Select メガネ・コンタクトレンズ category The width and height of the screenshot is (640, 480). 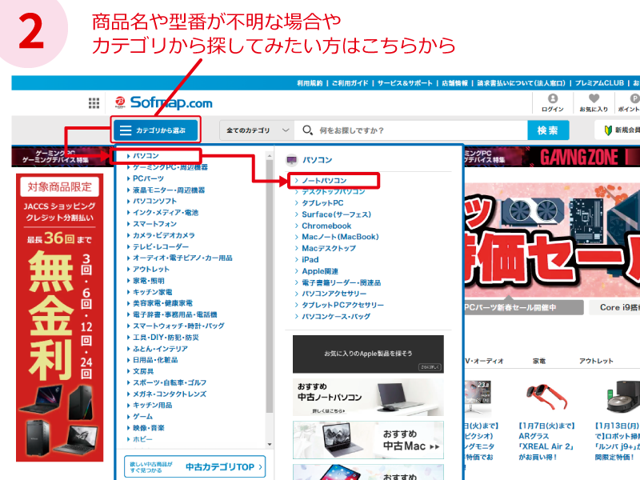[170, 394]
